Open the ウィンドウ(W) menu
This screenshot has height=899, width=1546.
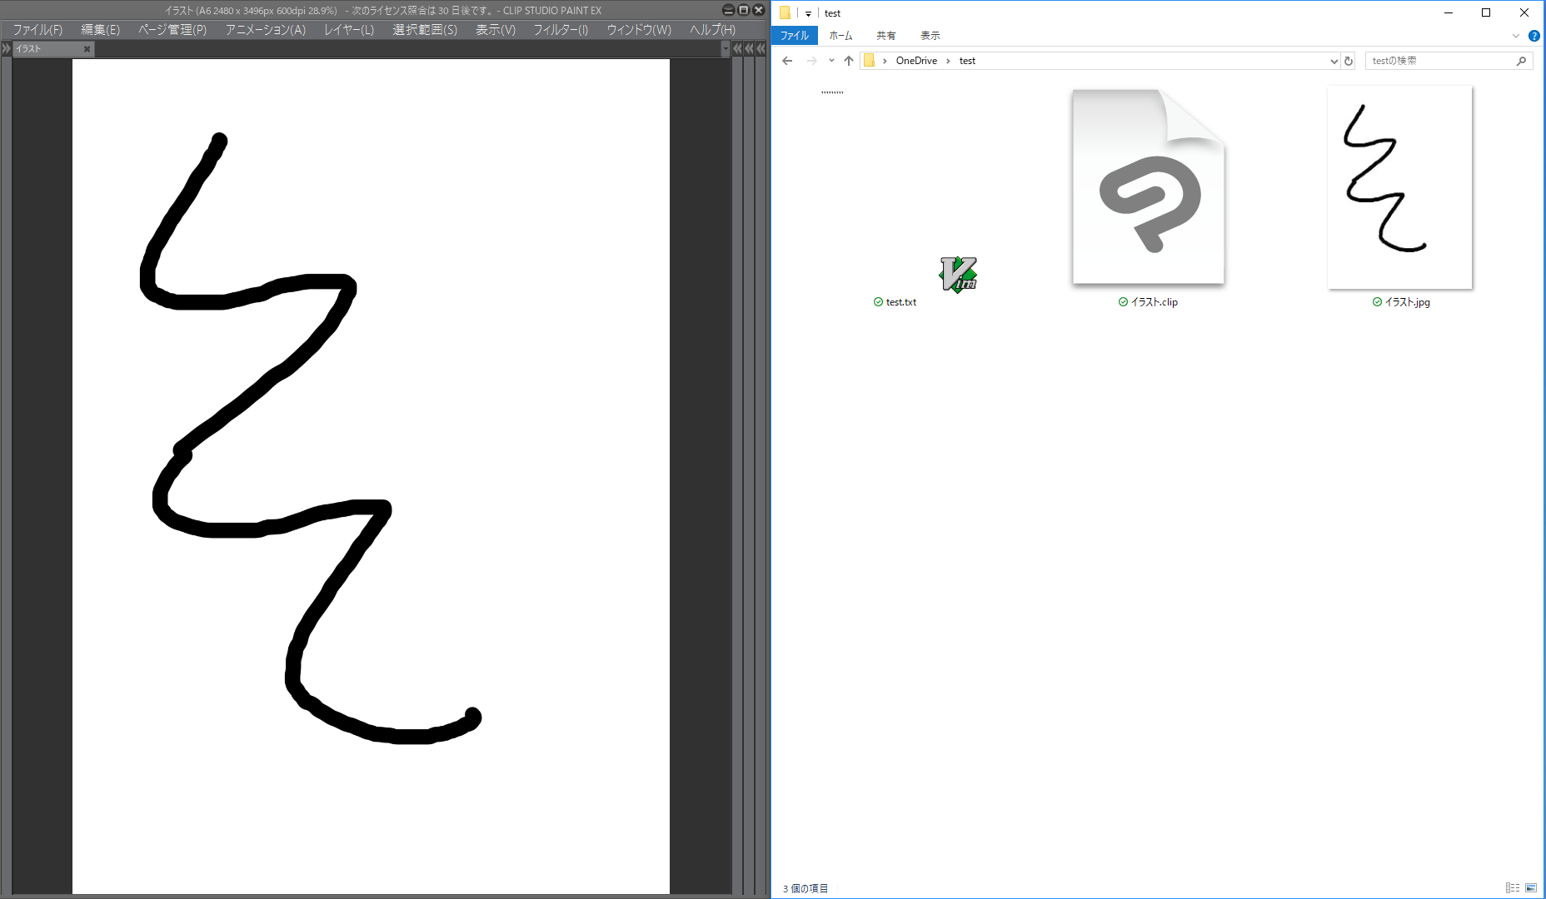pos(639,30)
